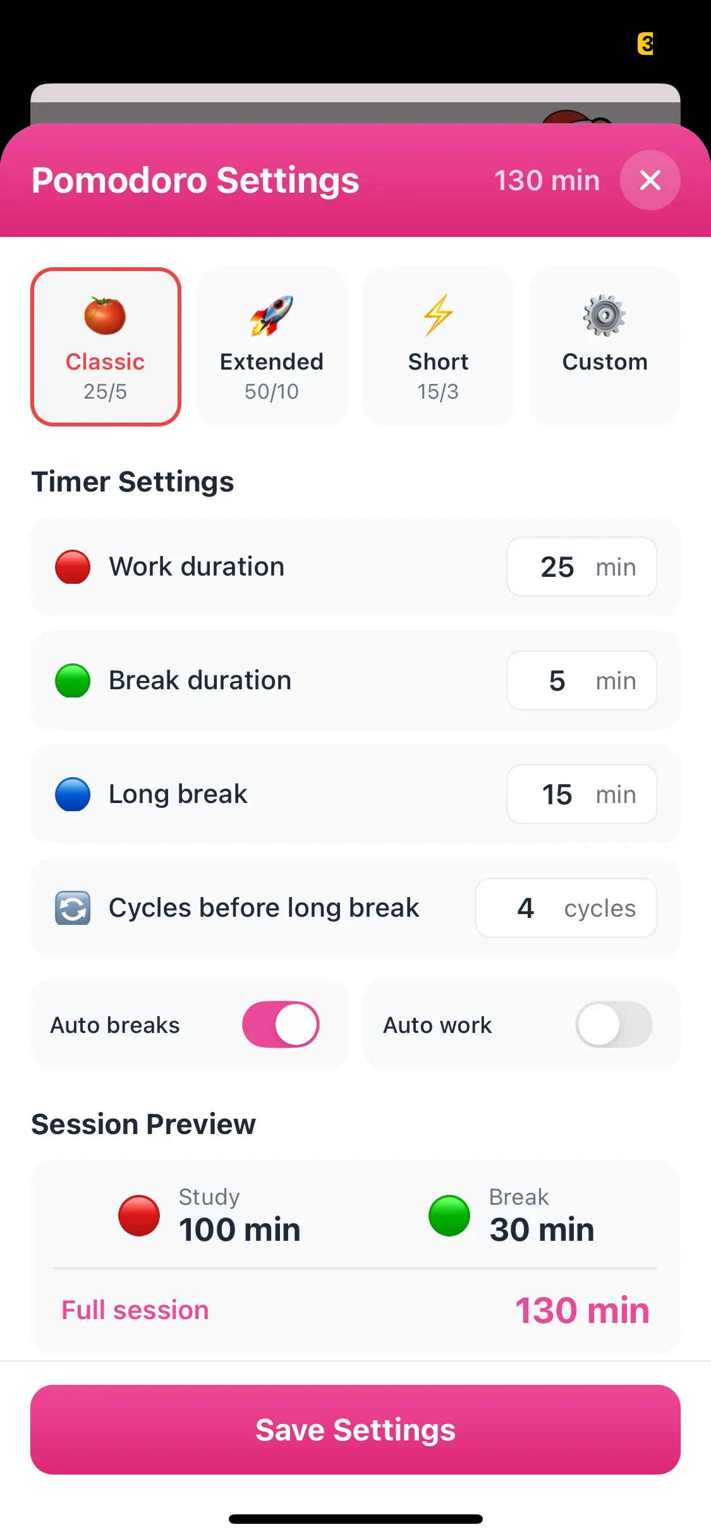Tap the tomato icon on Classic preset

pos(105,315)
